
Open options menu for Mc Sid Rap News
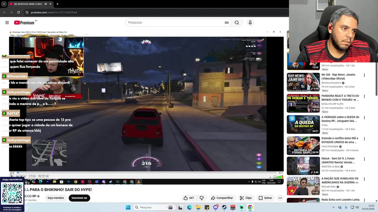pyautogui.click(x=364, y=75)
